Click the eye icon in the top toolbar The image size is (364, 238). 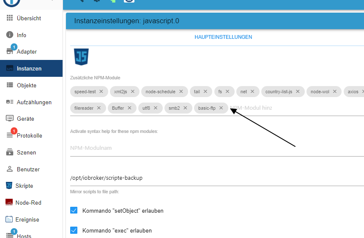coord(129,1)
